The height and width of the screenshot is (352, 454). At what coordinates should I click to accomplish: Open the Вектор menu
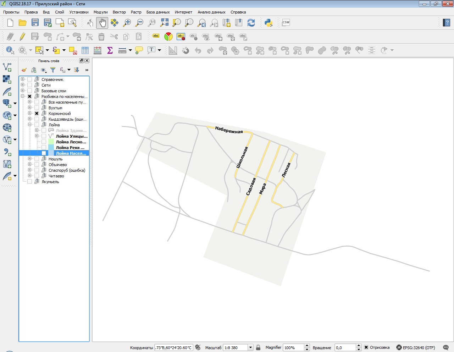pyautogui.click(x=119, y=12)
